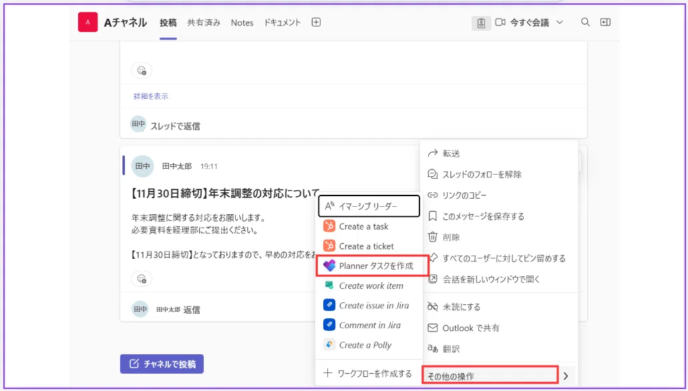Select Planner タスクを作成 from the submenu
688x391 pixels.
point(372,266)
